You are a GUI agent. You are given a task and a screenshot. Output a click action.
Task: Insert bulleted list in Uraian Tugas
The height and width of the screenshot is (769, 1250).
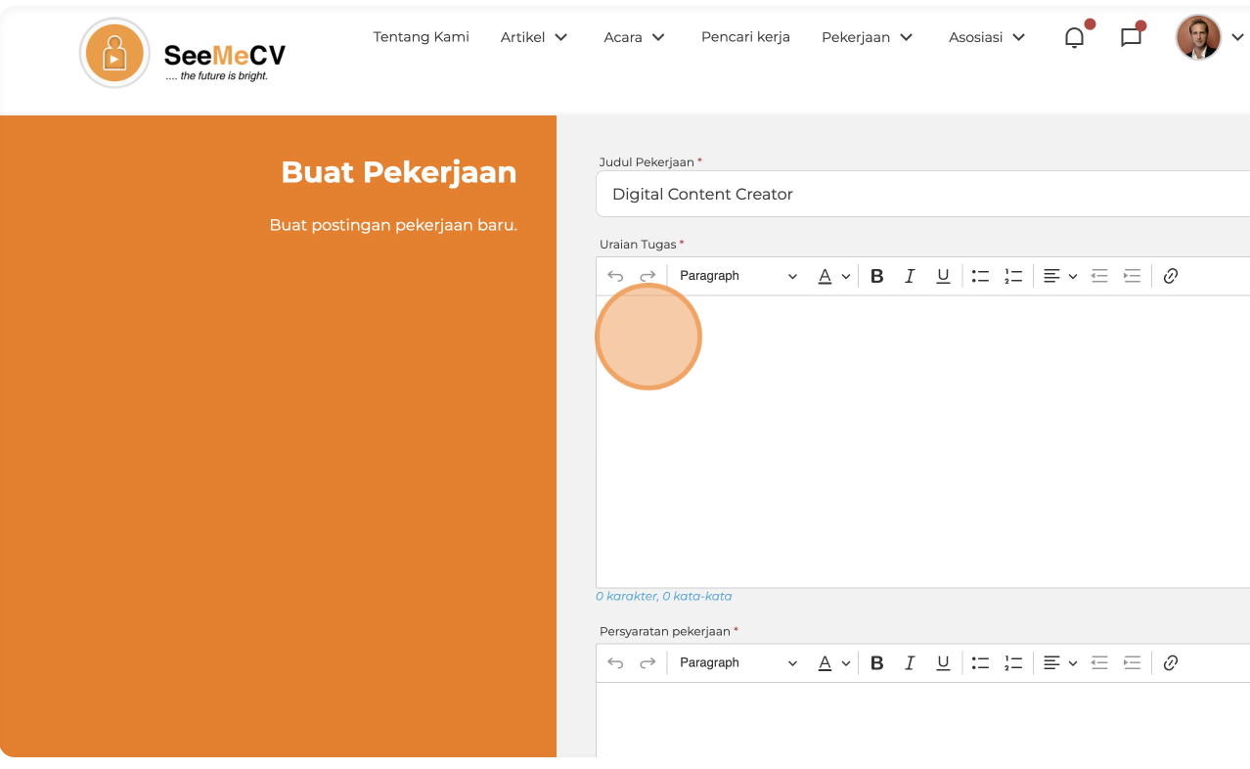point(980,276)
